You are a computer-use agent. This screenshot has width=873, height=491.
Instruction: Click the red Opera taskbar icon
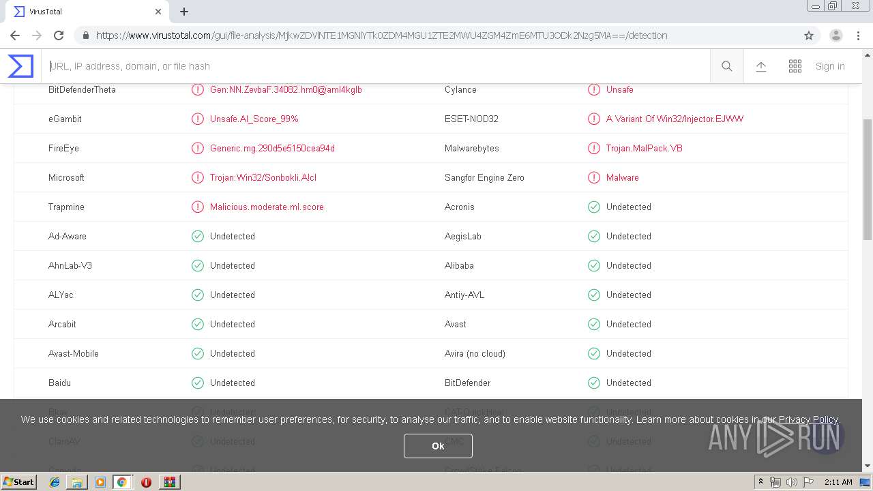pos(146,482)
